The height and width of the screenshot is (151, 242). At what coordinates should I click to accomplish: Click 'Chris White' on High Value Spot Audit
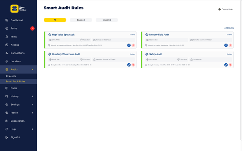pos(56,40)
